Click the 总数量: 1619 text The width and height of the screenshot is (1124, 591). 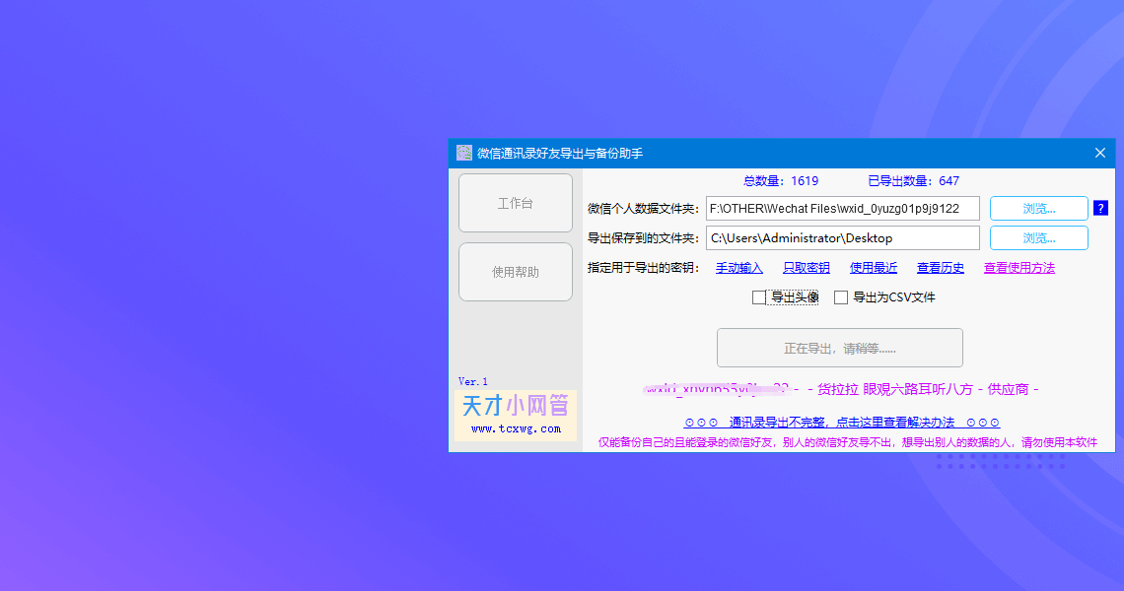(781, 180)
